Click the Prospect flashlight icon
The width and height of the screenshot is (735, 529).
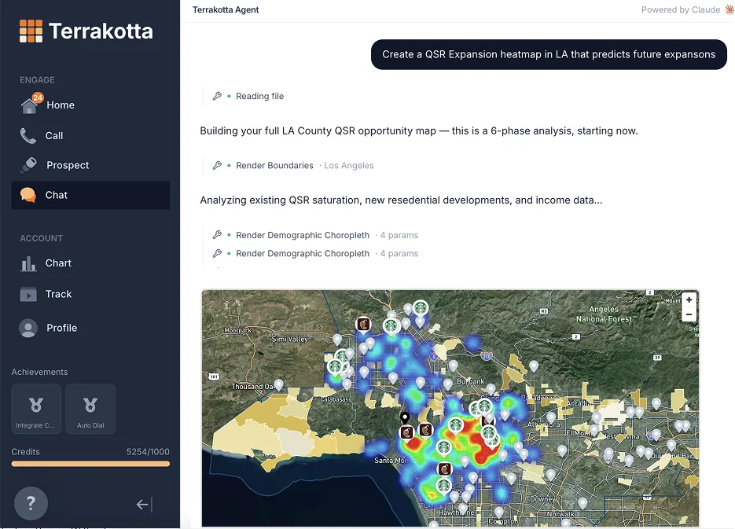point(28,165)
